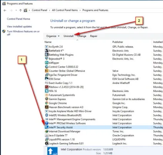
Task: Sort by the Installed On column header
Action: (x=158, y=42)
